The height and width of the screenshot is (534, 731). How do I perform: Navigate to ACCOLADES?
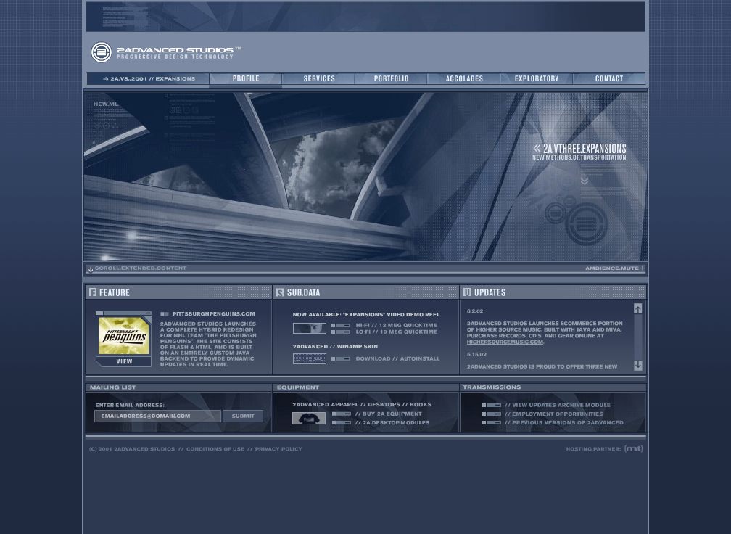click(x=464, y=79)
